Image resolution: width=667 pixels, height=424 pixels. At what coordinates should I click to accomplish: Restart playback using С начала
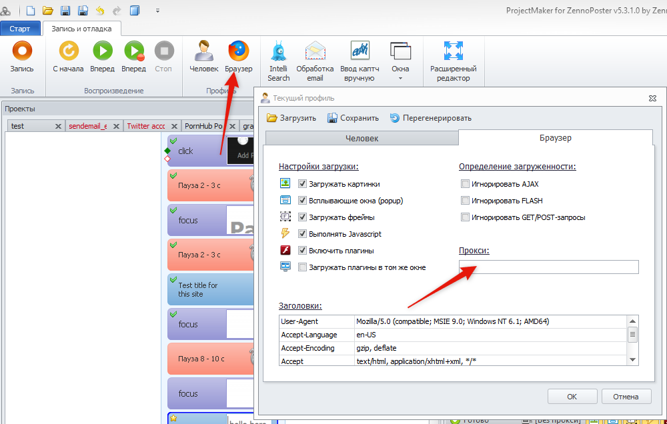click(69, 57)
